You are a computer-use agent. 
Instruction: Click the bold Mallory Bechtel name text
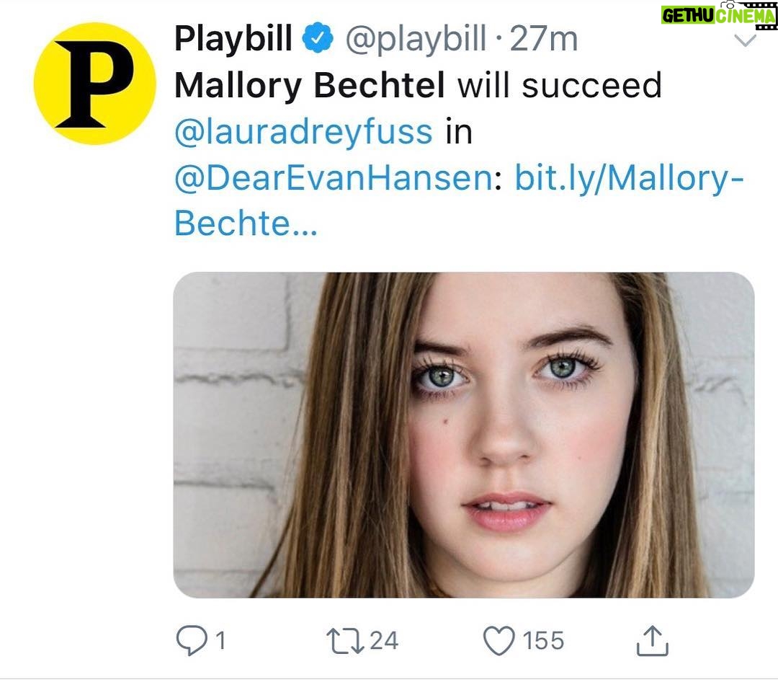(310, 87)
